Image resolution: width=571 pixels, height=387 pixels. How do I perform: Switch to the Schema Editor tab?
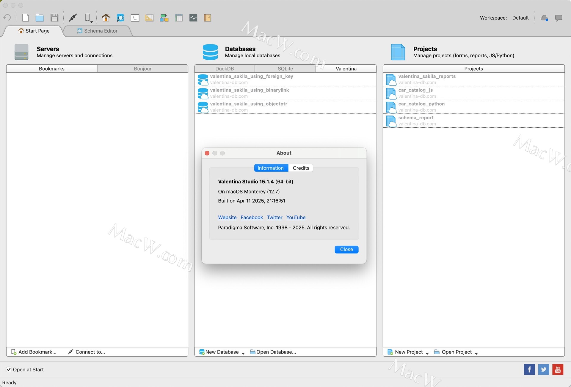(x=98, y=31)
